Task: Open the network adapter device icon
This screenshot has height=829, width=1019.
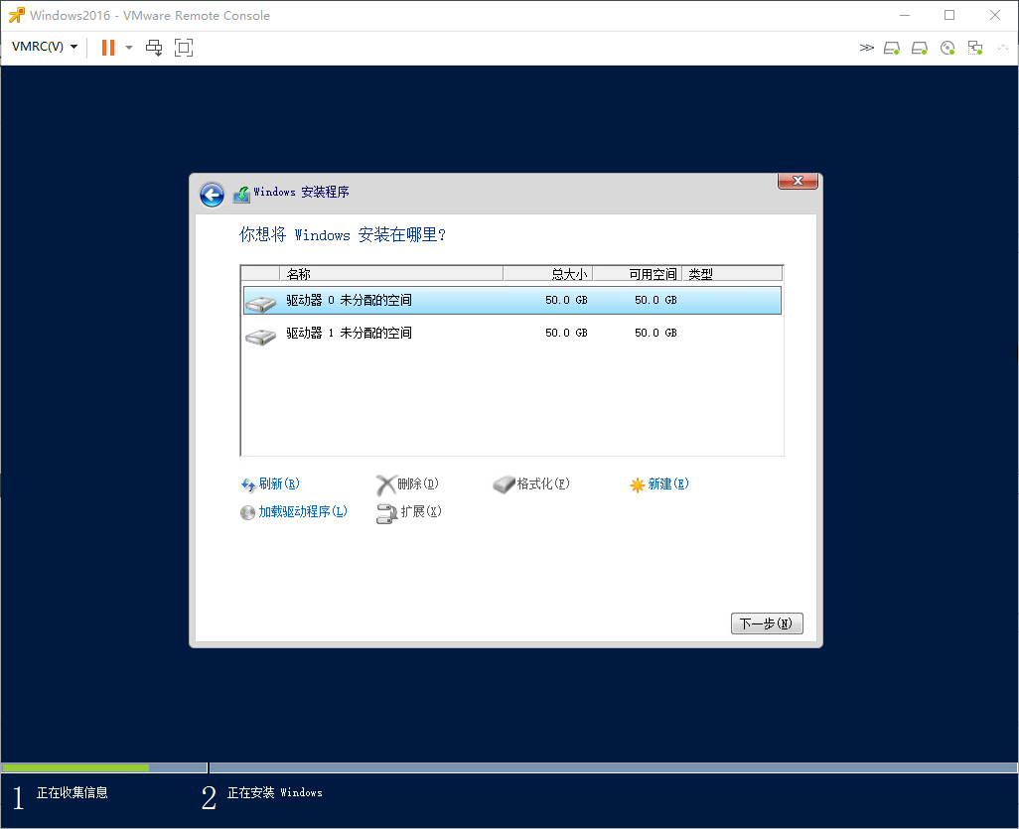Action: [975, 48]
